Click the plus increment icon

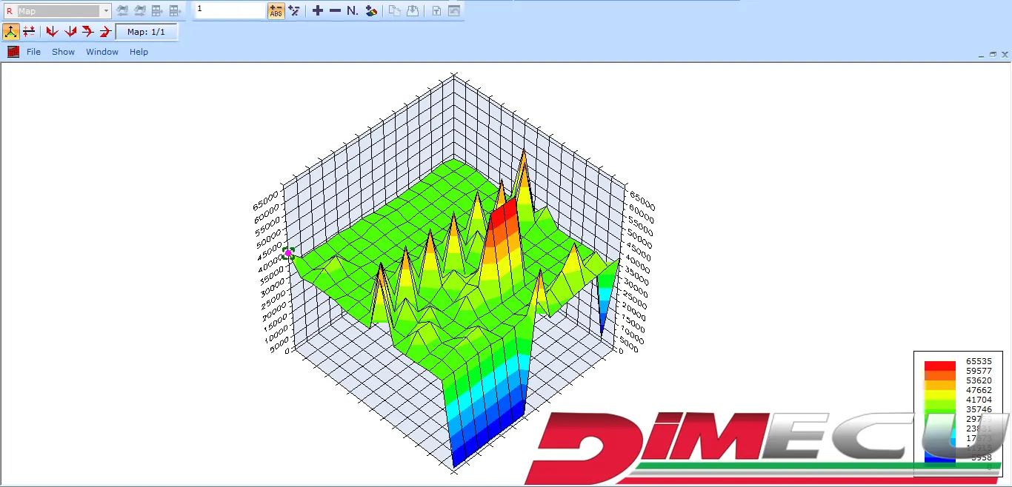(318, 11)
